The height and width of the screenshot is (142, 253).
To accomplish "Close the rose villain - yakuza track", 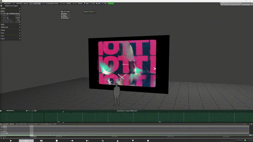I will tap(1, 124).
